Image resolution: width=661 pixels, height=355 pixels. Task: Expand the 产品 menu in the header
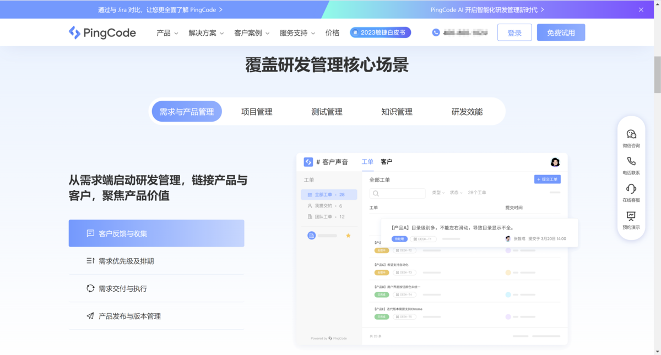click(x=167, y=33)
